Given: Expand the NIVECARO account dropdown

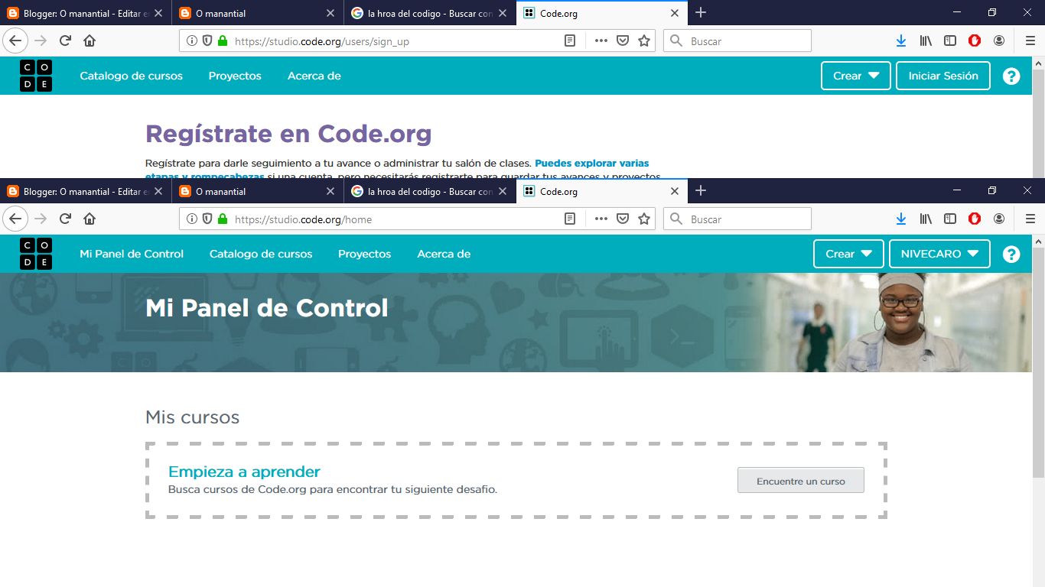Looking at the screenshot, I should (939, 254).
